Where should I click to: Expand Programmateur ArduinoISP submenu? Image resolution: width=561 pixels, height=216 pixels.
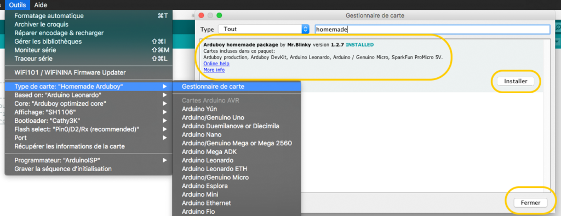click(x=88, y=160)
